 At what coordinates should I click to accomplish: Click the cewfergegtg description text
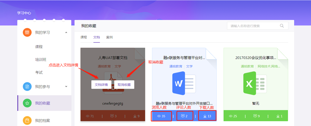pyautogui.click(x=113, y=103)
